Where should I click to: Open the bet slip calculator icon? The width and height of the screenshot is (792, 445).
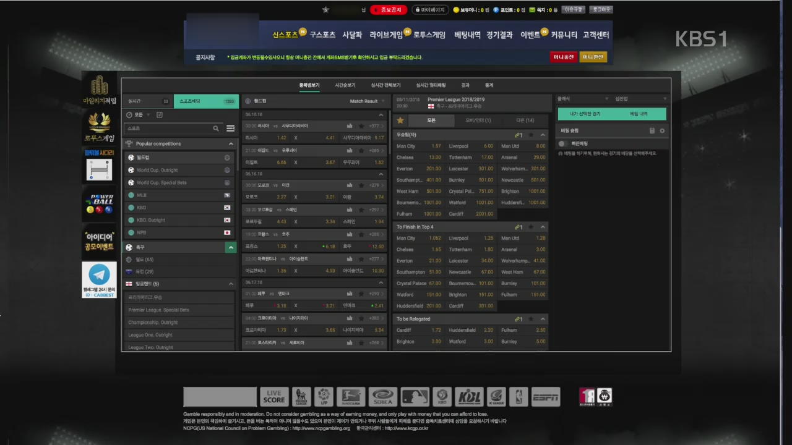(x=652, y=131)
